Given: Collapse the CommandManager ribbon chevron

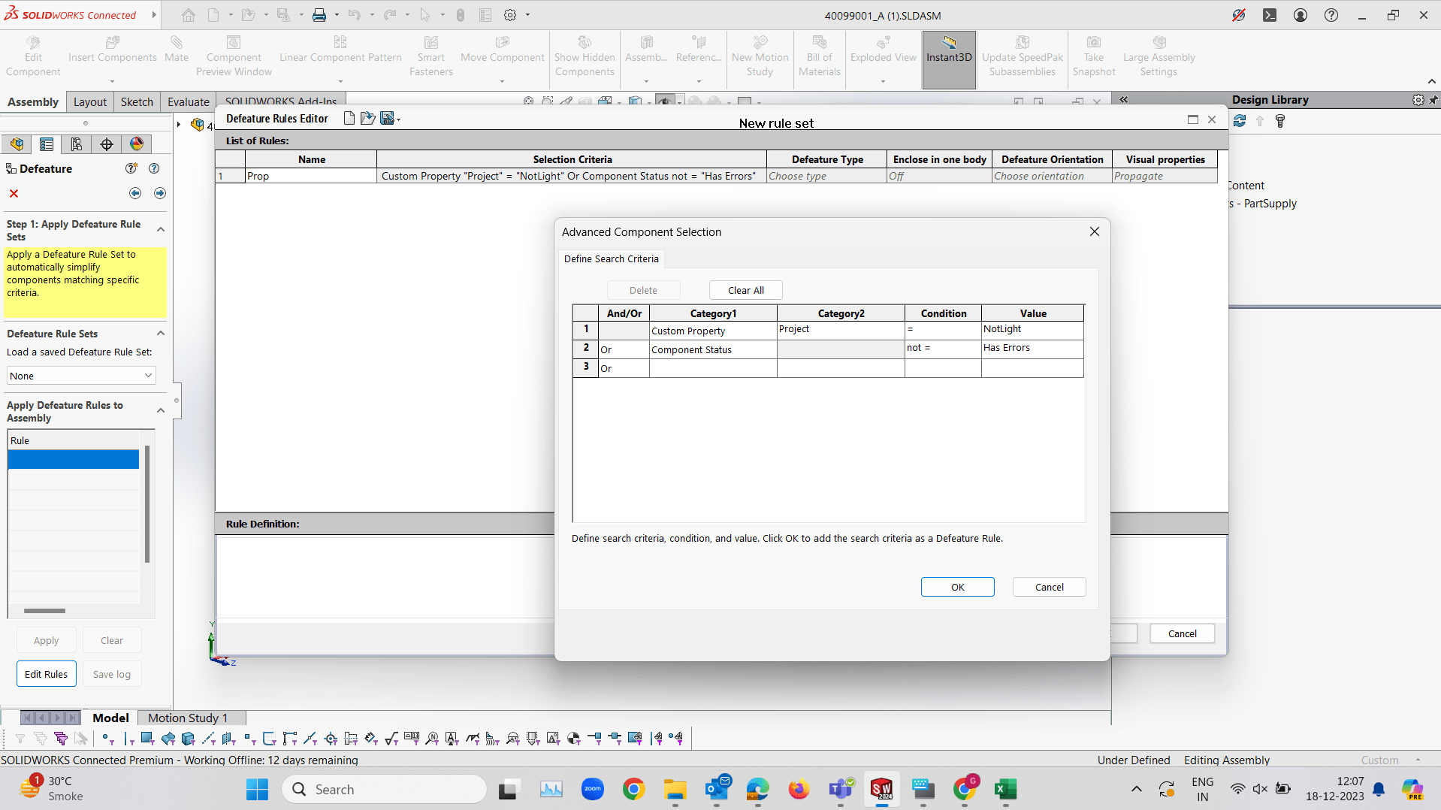Looking at the screenshot, I should [1432, 81].
